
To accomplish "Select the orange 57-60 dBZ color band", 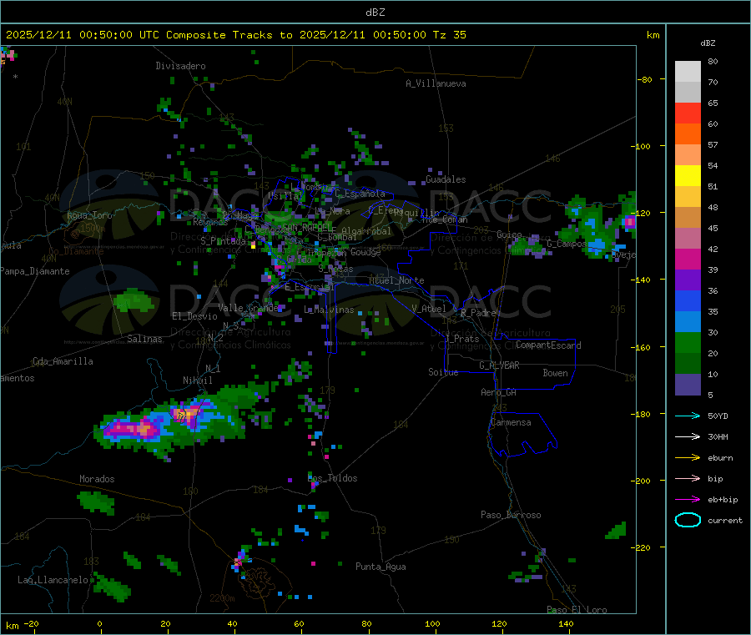I will click(x=688, y=134).
